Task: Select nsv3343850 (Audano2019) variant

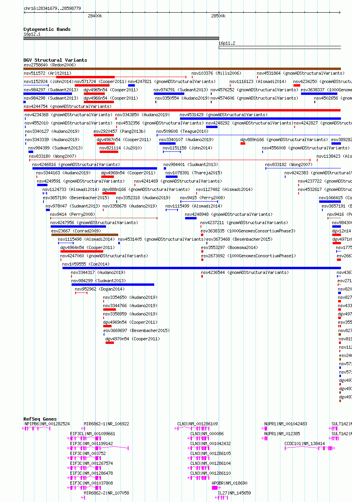Action: (x=143, y=115)
